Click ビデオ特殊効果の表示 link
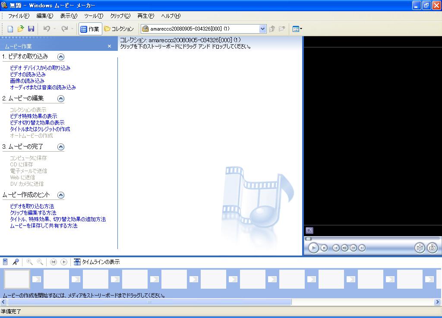The image size is (442, 318). click(34, 116)
